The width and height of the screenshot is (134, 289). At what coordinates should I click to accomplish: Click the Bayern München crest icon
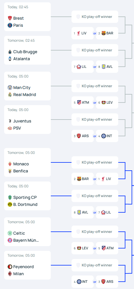[x=10, y=240]
